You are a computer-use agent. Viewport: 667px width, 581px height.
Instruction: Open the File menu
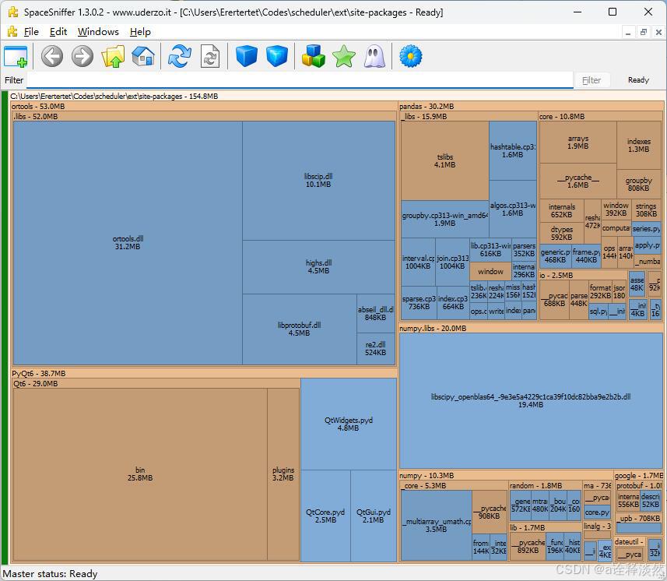pyautogui.click(x=31, y=31)
